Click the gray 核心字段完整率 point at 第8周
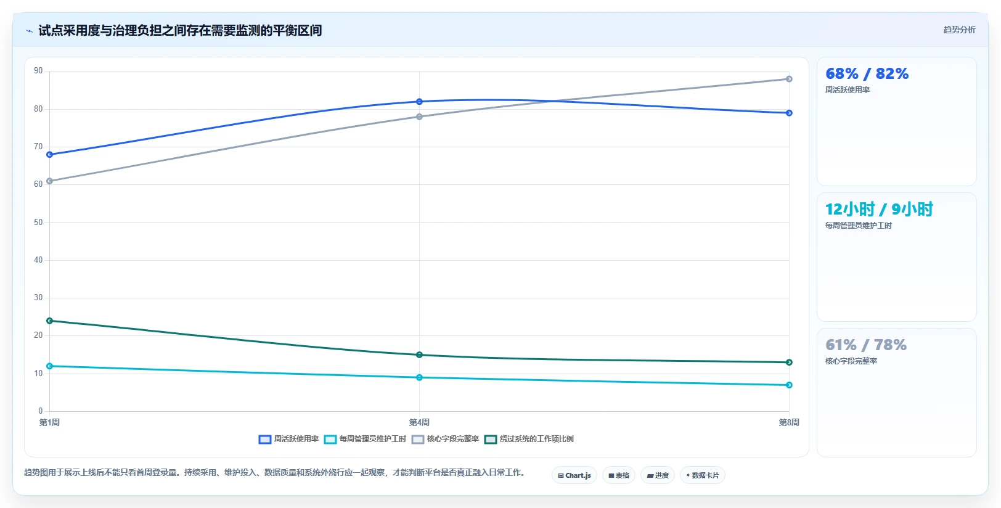This screenshot has width=1001, height=508. 790,79
